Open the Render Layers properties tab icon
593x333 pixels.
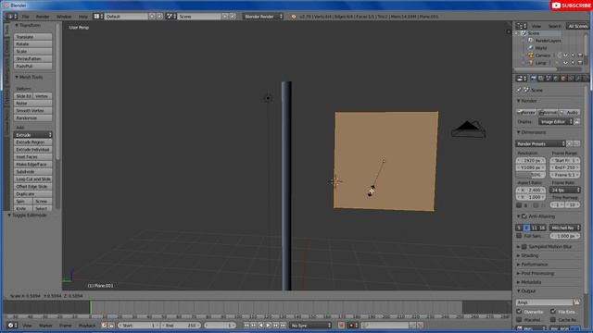pyautogui.click(x=541, y=79)
